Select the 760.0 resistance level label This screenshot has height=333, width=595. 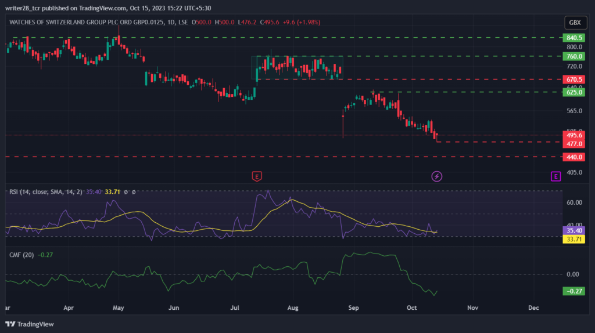point(574,56)
